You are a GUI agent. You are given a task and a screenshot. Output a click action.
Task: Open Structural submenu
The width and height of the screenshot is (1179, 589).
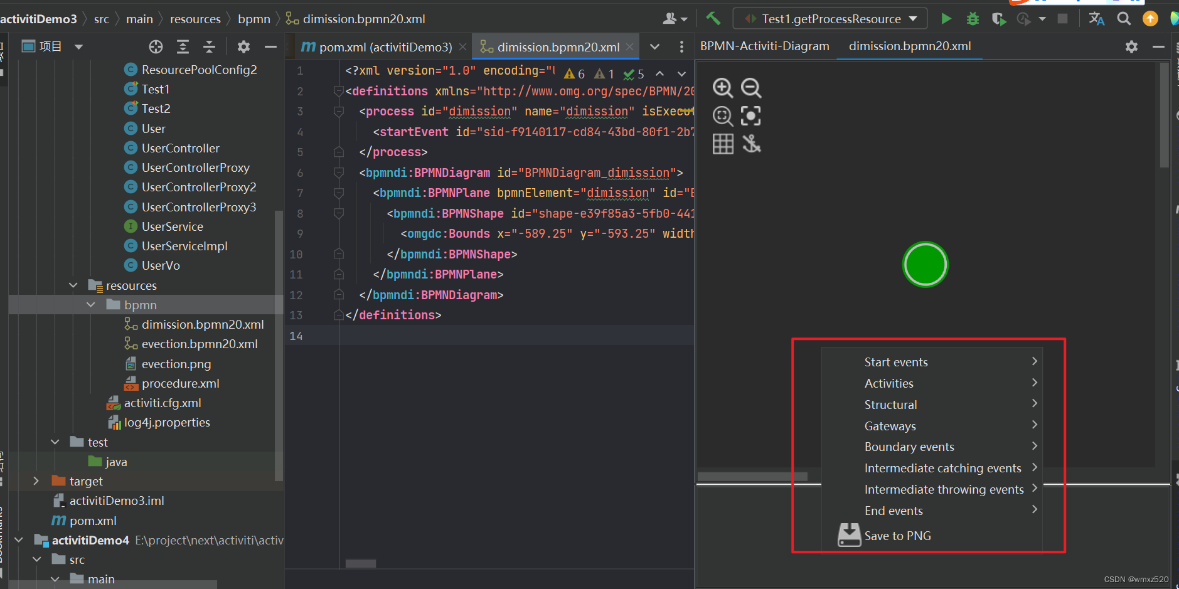[x=932, y=405]
